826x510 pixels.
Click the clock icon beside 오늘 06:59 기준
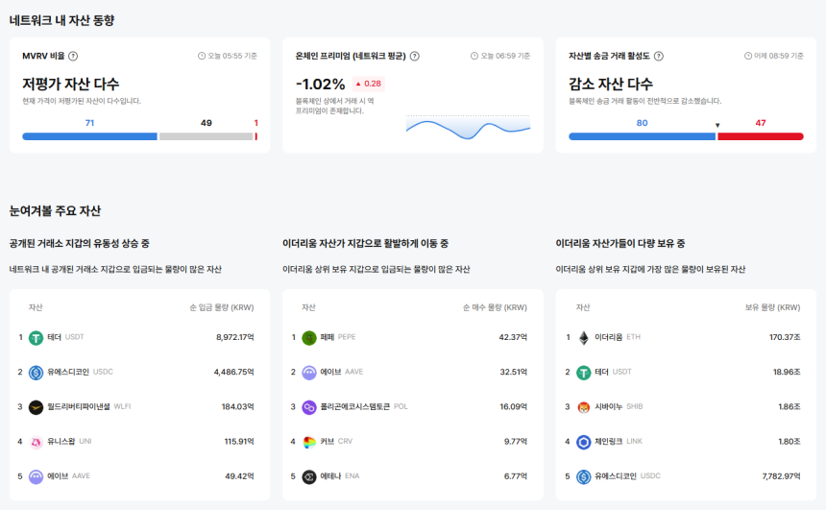474,56
